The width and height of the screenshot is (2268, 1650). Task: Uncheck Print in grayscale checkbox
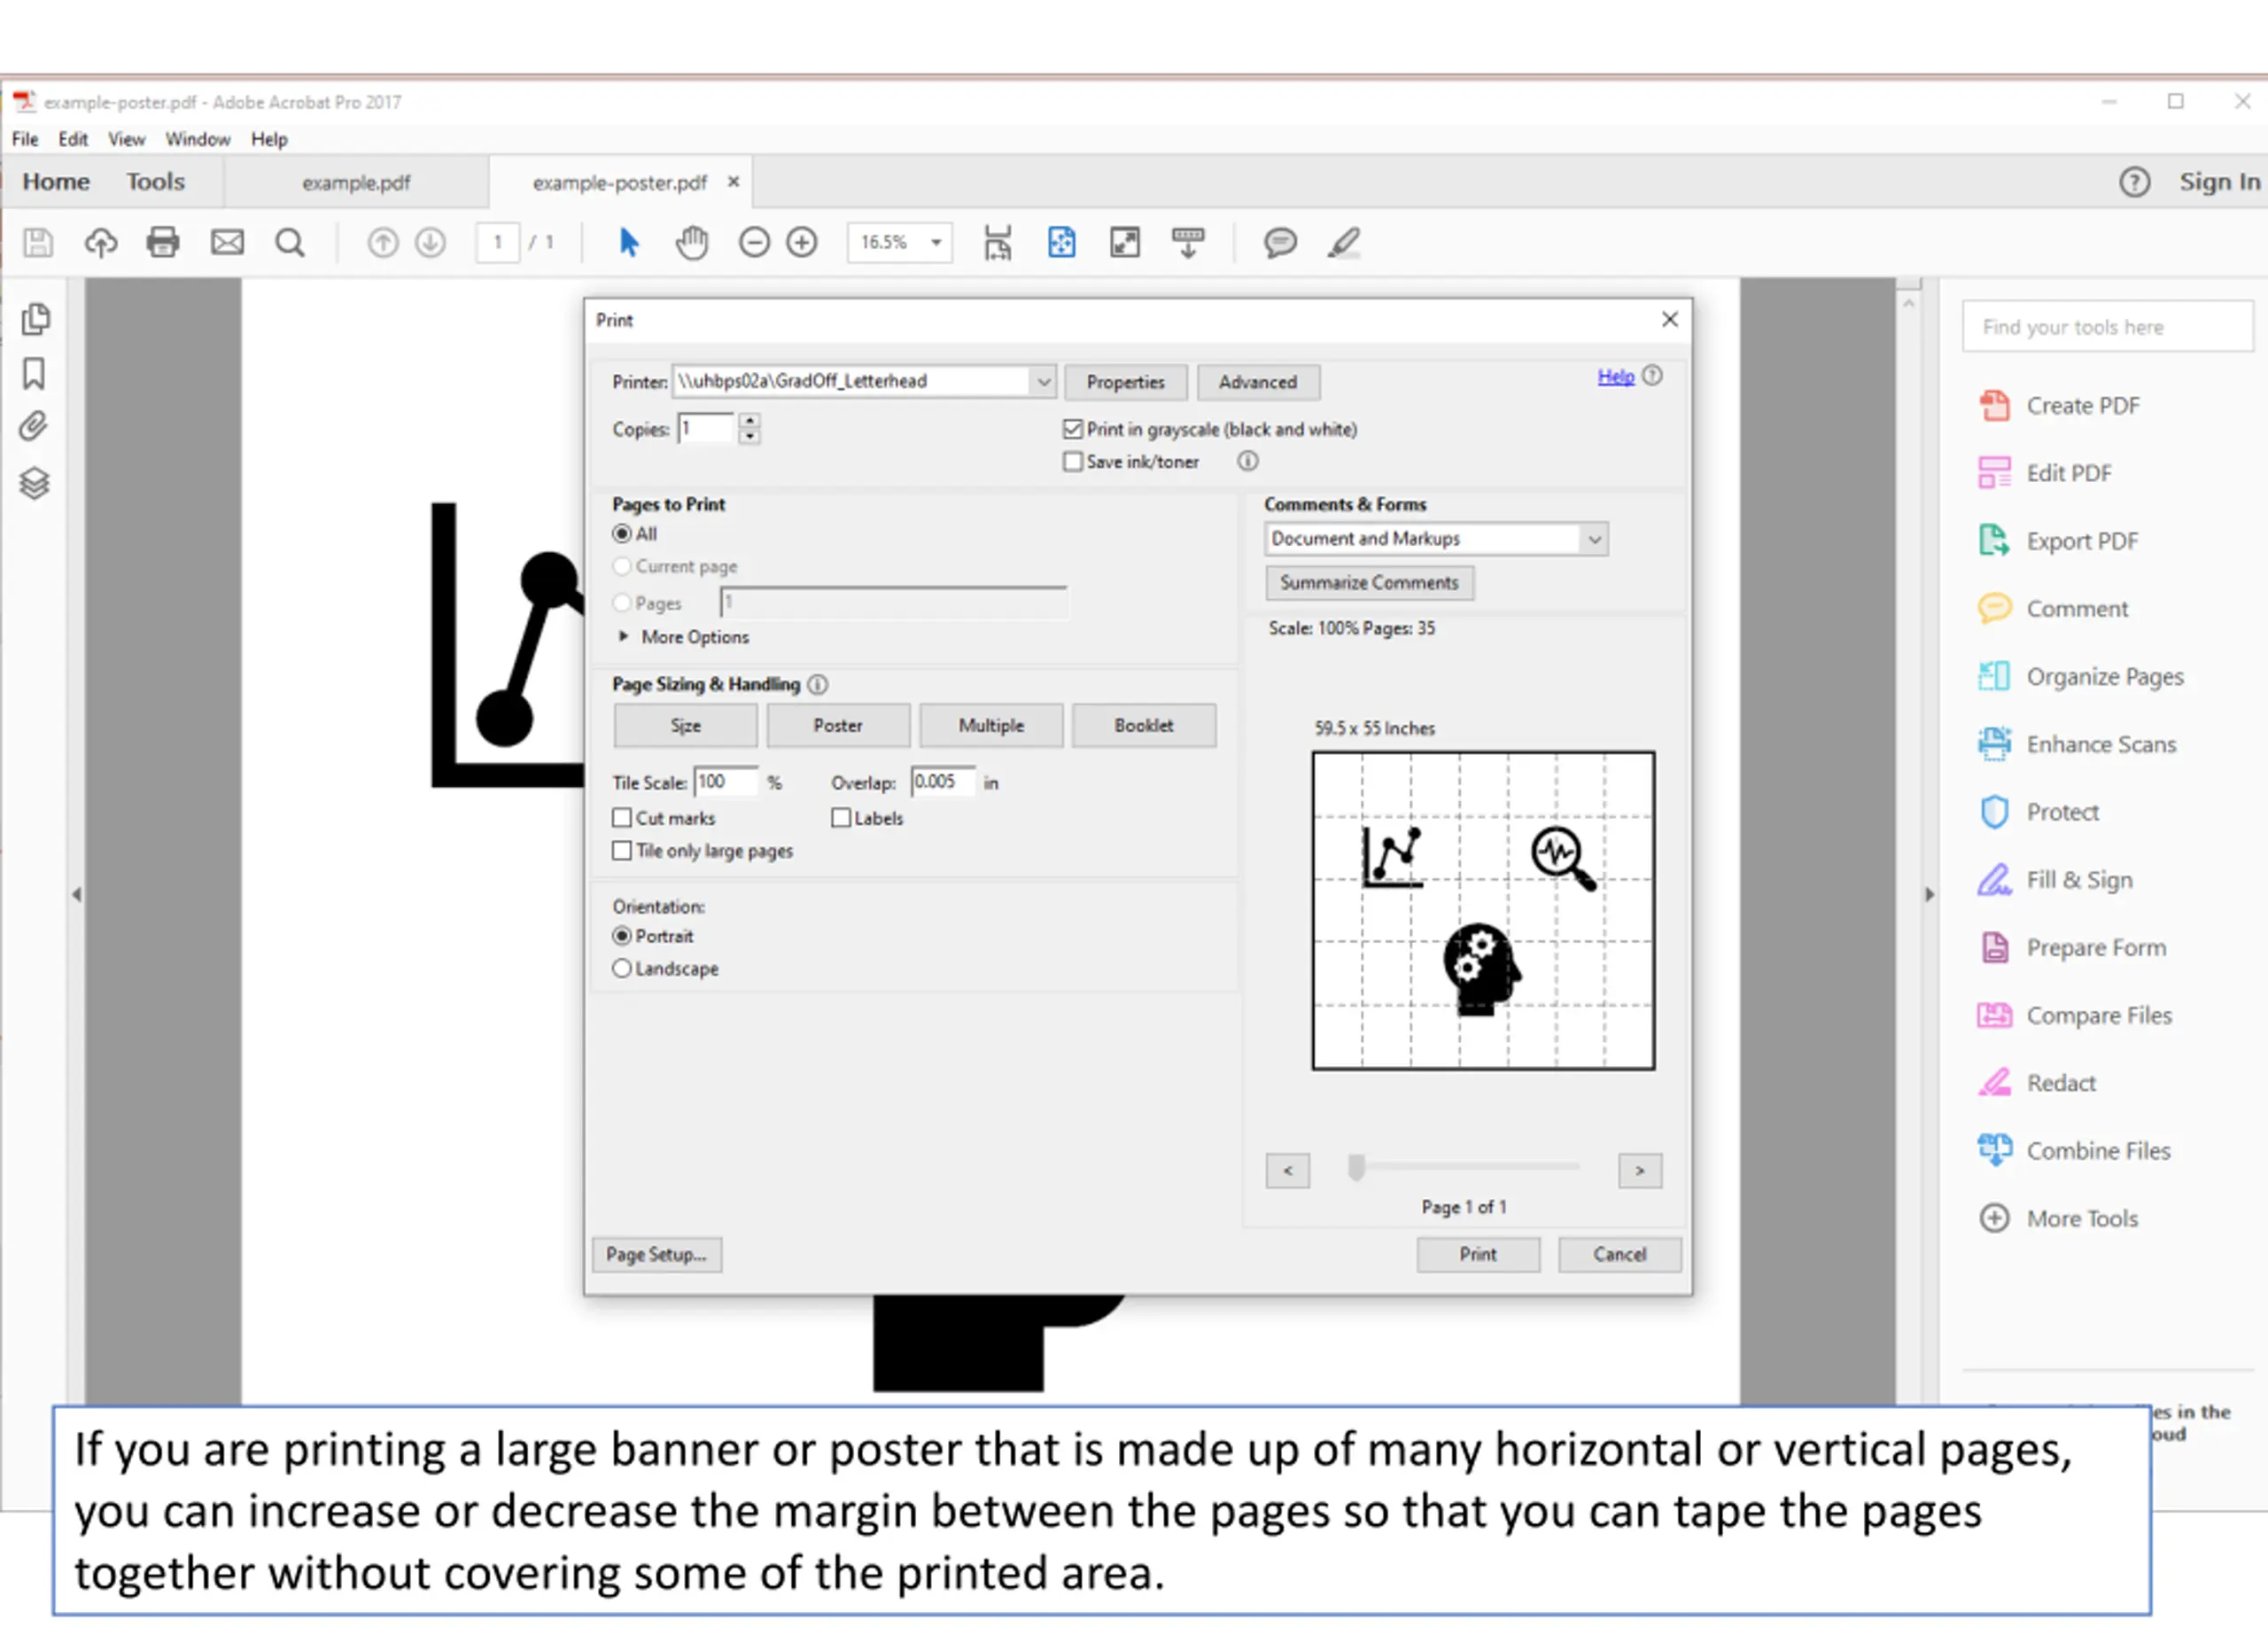point(1073,429)
